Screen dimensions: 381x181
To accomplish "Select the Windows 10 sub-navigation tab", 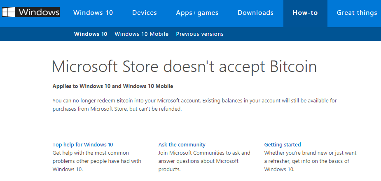I will click(x=91, y=34).
